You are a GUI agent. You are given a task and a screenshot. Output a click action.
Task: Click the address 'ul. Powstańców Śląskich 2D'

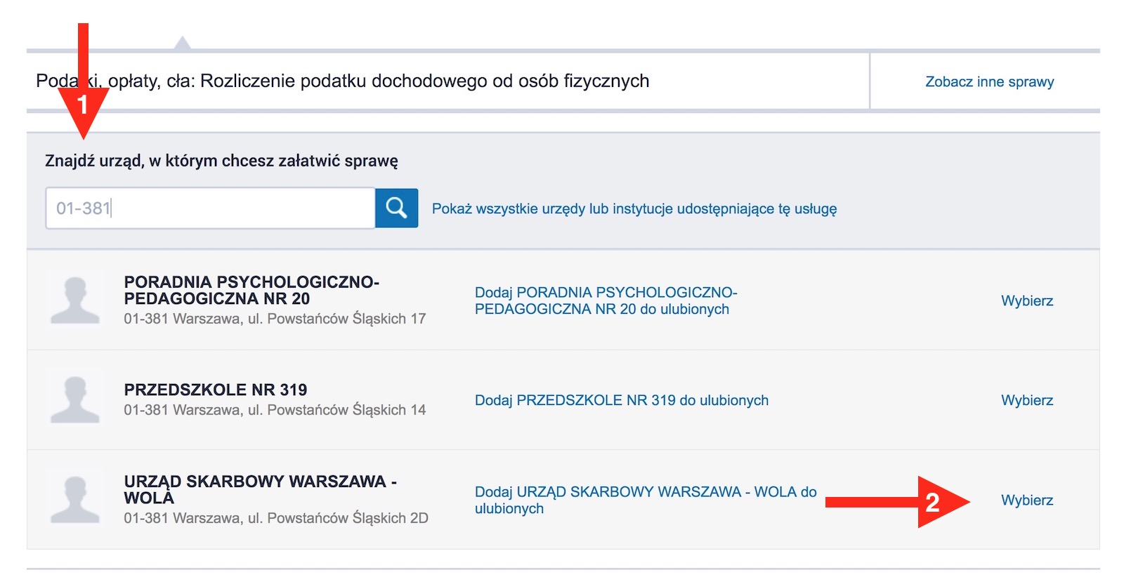coord(337,518)
